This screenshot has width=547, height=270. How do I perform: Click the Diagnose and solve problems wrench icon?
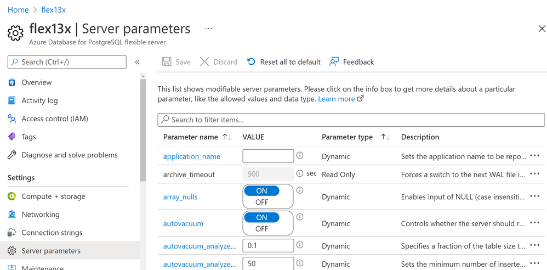click(x=12, y=155)
